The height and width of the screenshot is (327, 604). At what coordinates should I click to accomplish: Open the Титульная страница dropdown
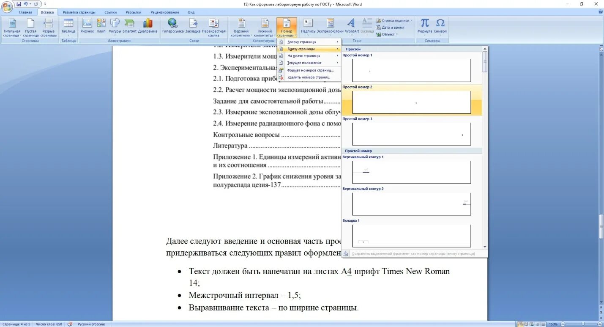pyautogui.click(x=12, y=28)
